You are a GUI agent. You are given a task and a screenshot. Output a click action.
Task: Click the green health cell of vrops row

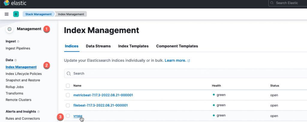tap(219, 115)
